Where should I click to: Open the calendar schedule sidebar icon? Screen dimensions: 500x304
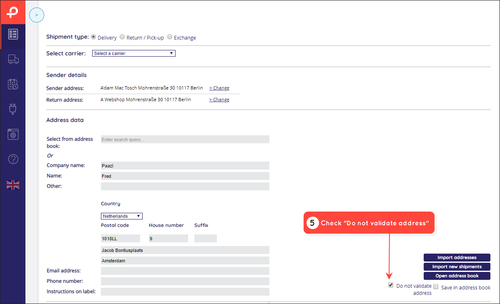pos(13,85)
